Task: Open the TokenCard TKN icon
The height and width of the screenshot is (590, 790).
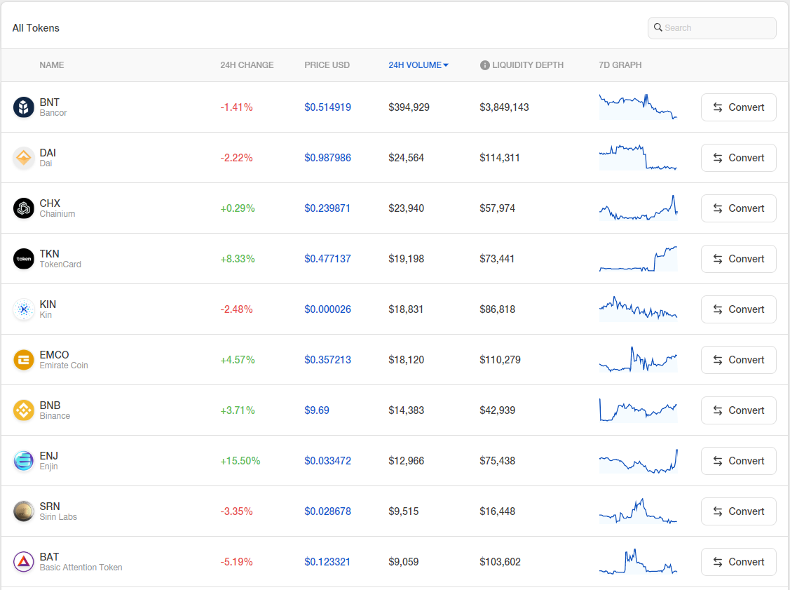Action: (23, 259)
